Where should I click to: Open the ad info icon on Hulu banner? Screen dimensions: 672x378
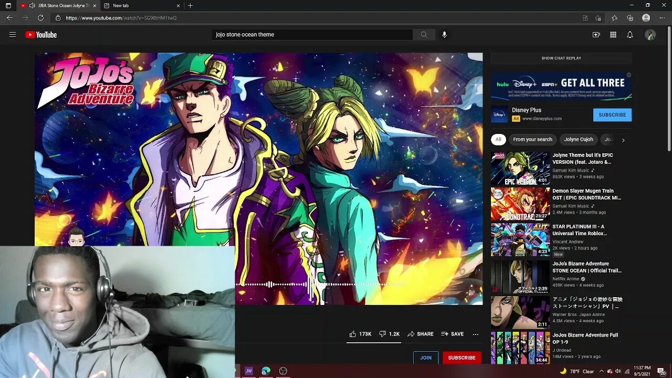[628, 75]
